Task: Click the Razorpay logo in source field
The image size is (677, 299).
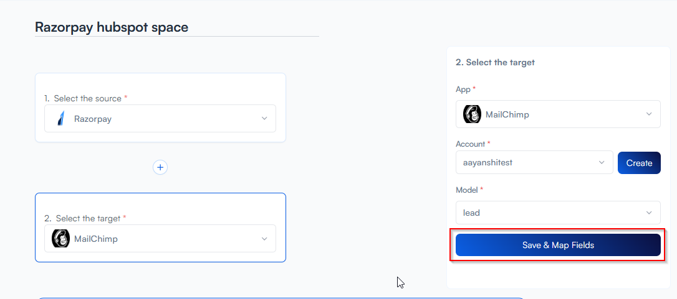Action: [x=61, y=118]
